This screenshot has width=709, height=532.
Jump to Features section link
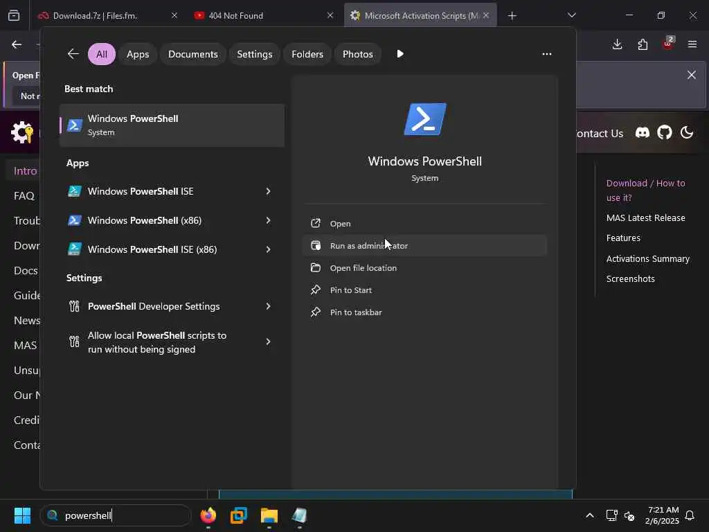point(623,238)
